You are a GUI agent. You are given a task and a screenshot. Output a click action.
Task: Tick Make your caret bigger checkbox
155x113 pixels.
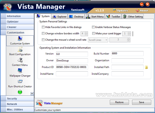93,33
